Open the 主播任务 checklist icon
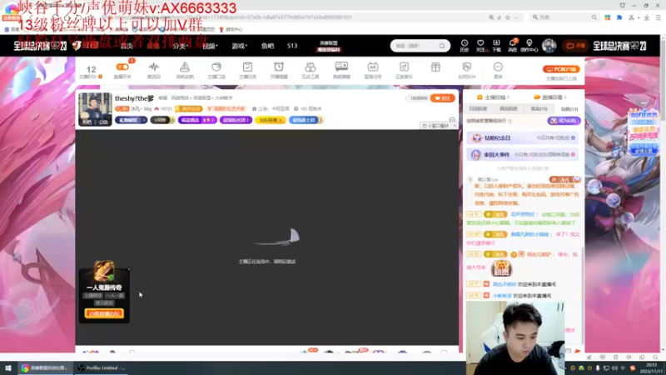Screen dimensions: 666x375 point(247,67)
